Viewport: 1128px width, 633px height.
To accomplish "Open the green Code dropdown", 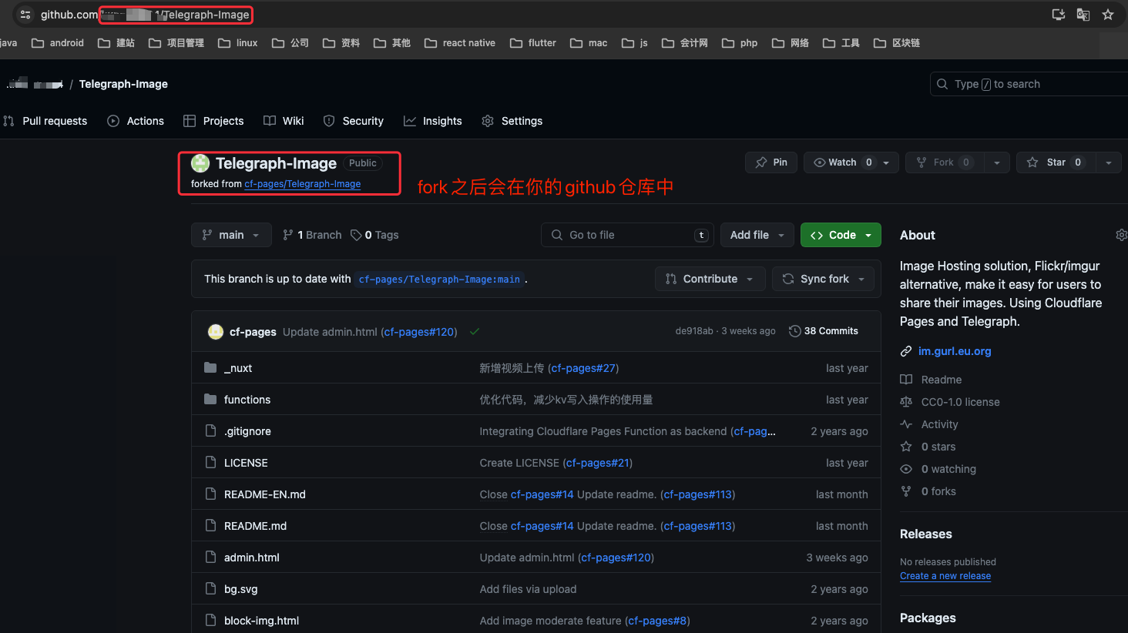I will [841, 235].
